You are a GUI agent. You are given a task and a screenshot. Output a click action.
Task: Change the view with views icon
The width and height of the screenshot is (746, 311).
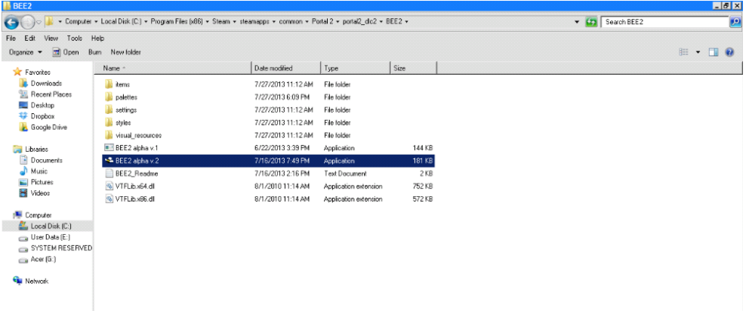click(x=683, y=52)
